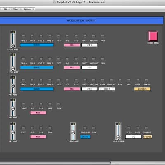
Task: Toggle VOL switch in PRS AMT row
Action: coord(129,80)
